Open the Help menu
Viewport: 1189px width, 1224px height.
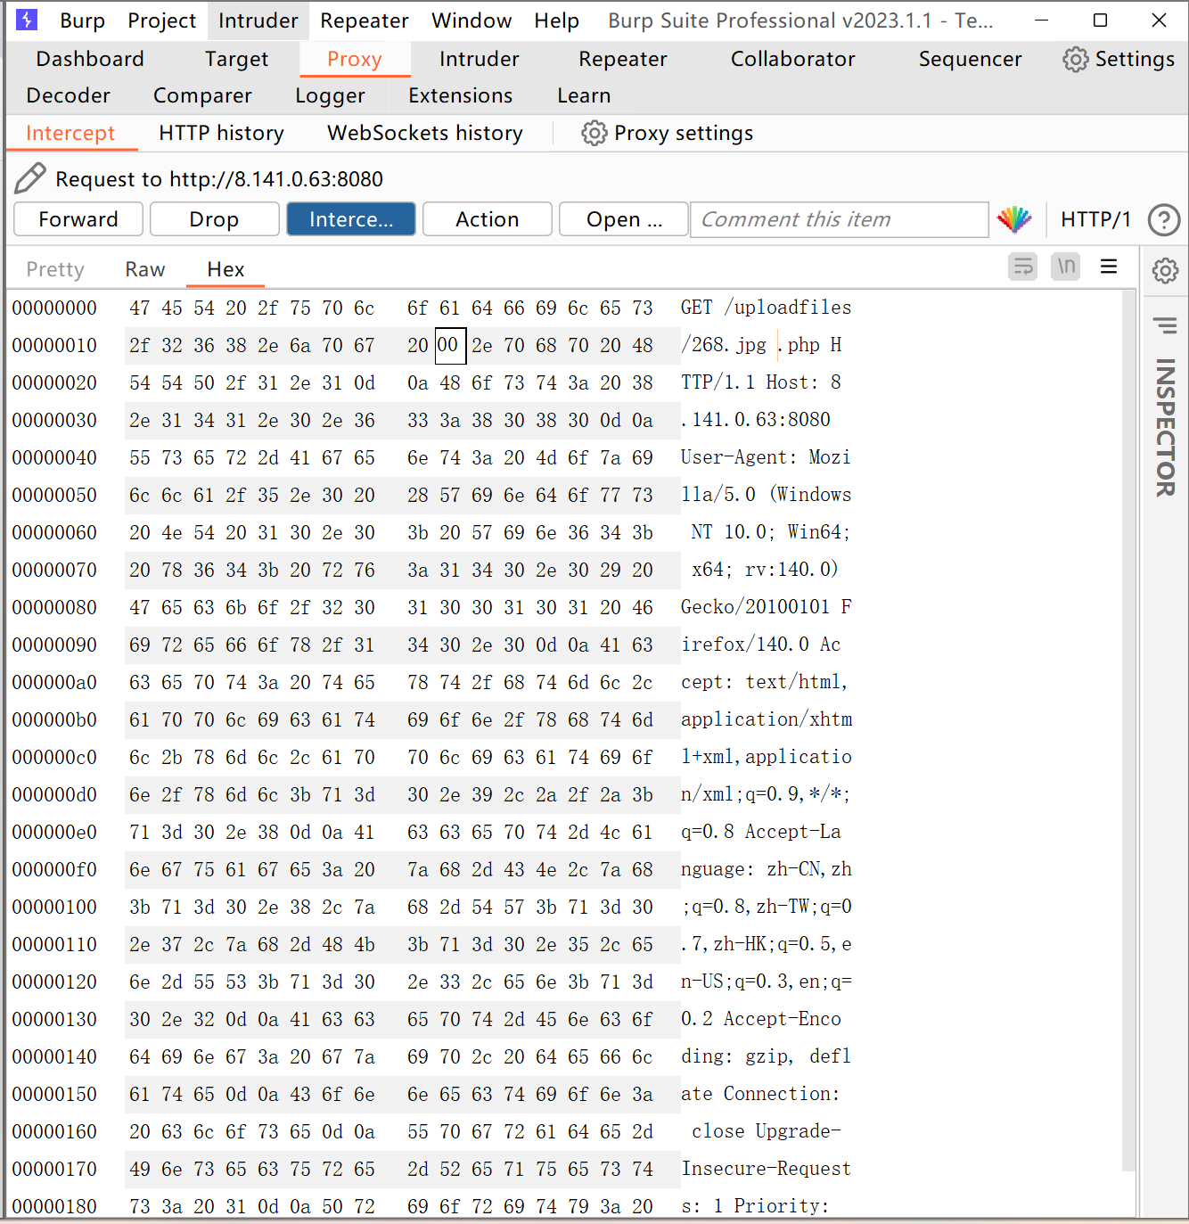coord(557,21)
